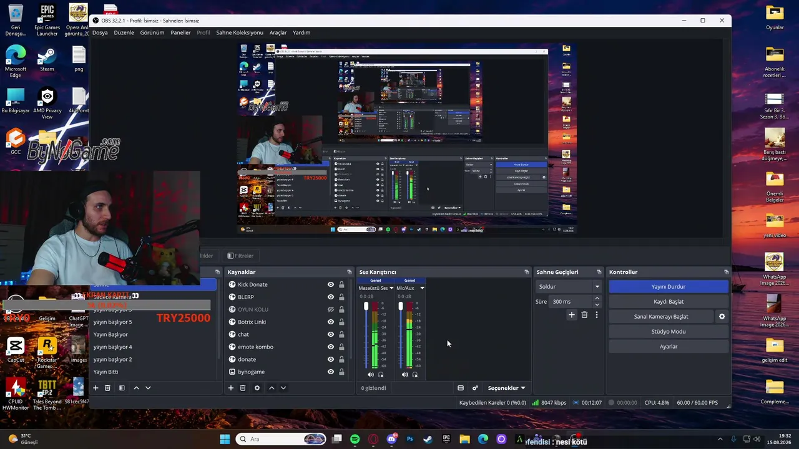Open the Dosya menu
Image resolution: width=799 pixels, height=449 pixels.
(x=100, y=32)
